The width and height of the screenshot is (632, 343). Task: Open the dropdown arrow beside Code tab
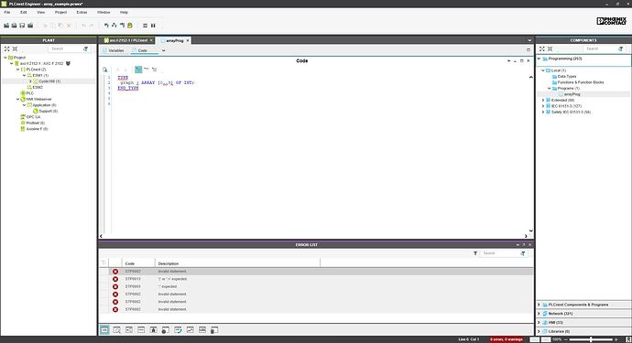(x=163, y=50)
